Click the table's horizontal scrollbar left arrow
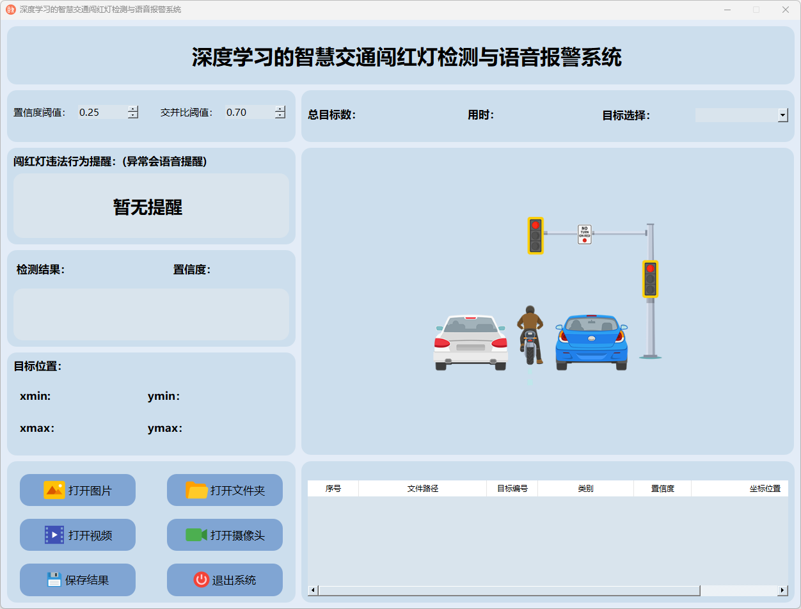The image size is (801, 609). pos(313,590)
